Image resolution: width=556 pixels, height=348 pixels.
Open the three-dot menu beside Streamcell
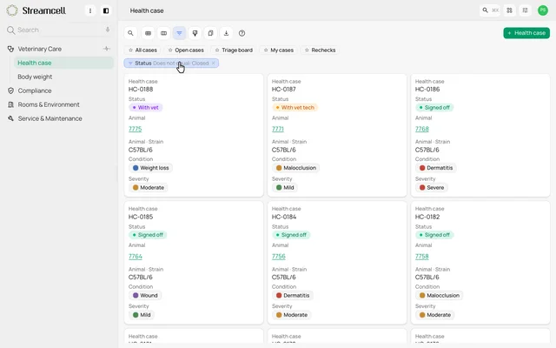pyautogui.click(x=90, y=10)
